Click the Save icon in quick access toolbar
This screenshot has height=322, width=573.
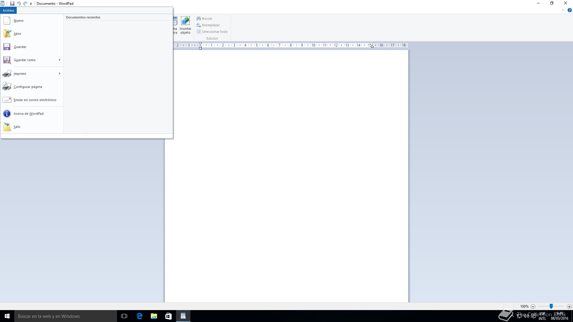pyautogui.click(x=12, y=4)
